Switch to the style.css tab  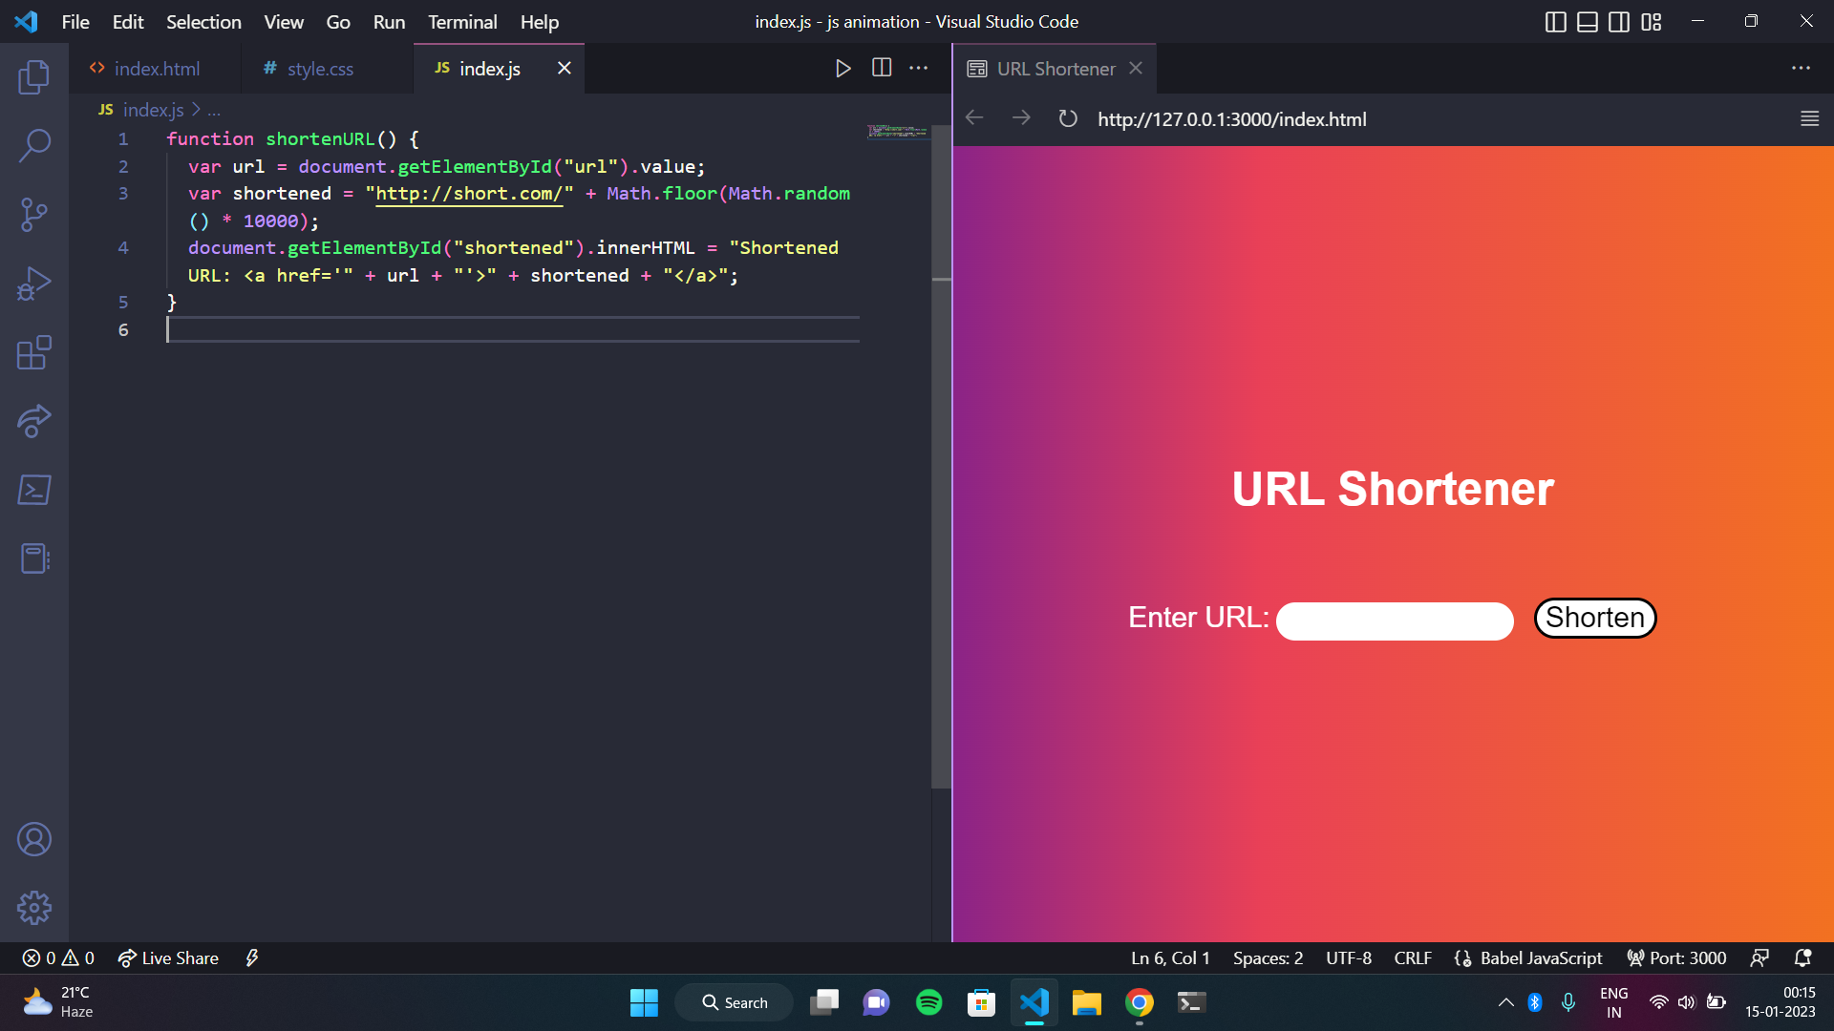click(x=319, y=69)
